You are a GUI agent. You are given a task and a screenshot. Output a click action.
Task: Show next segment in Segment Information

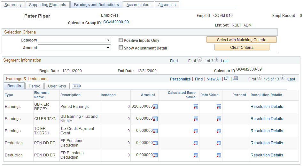tap(217, 60)
